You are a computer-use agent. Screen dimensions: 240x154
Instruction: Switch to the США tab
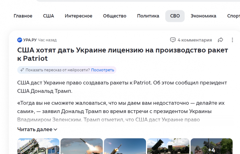48,16
